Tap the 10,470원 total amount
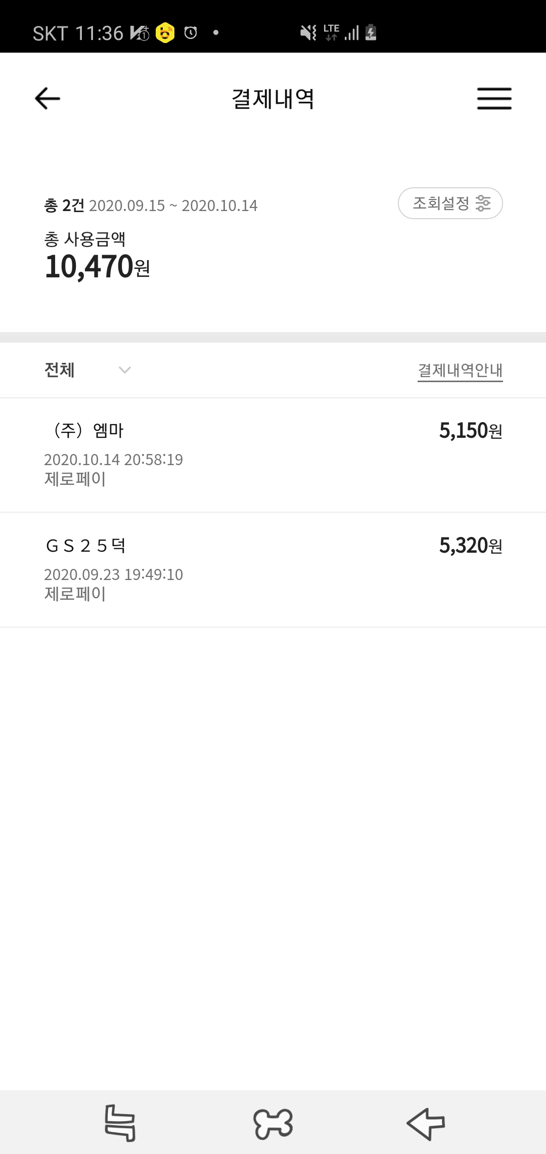The width and height of the screenshot is (546, 1154). (x=98, y=267)
